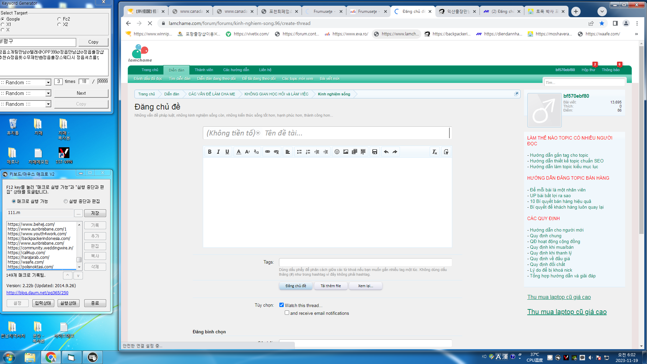Expand the third Random combo box
Viewport: 647px width, 364px height.
coord(48,104)
